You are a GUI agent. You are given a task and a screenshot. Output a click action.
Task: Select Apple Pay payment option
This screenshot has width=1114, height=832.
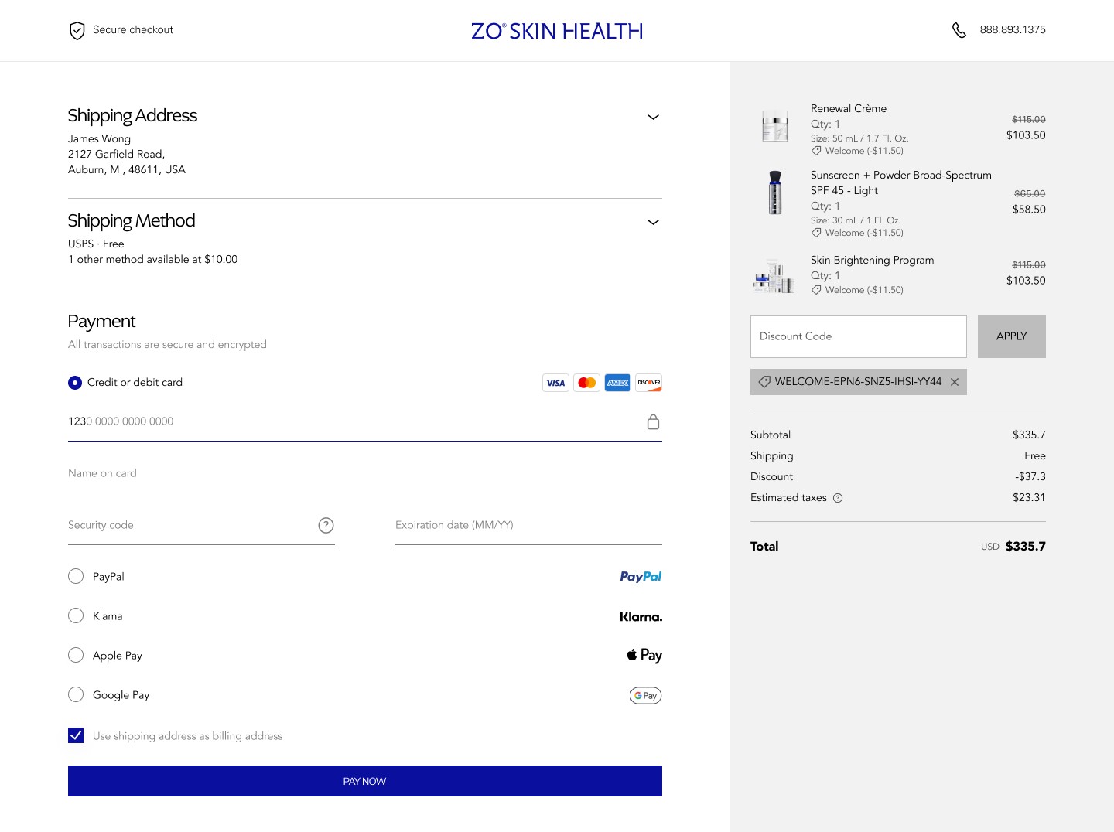point(76,655)
